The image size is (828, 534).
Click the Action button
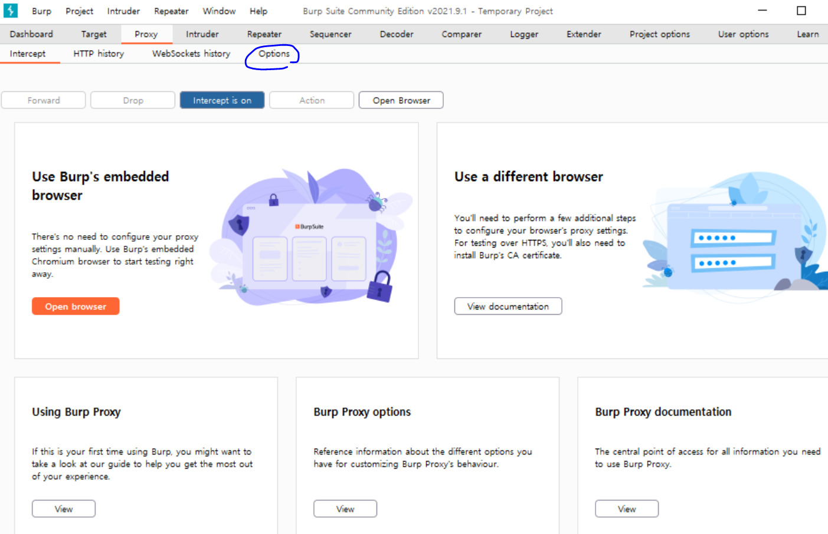tap(312, 100)
